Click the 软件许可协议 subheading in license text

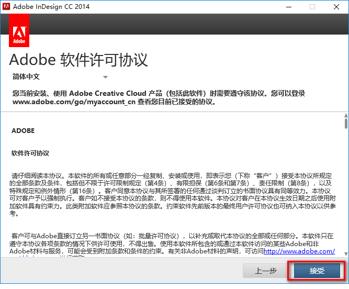pos(30,153)
